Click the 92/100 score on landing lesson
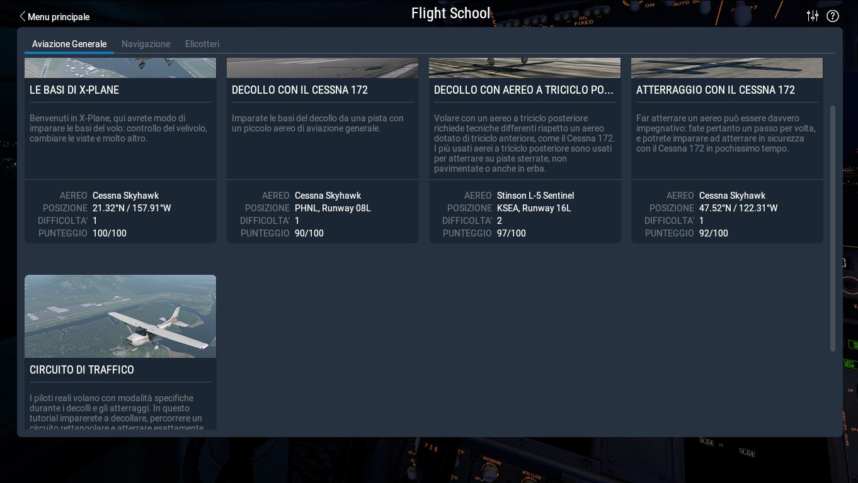This screenshot has height=483, width=858. point(714,233)
